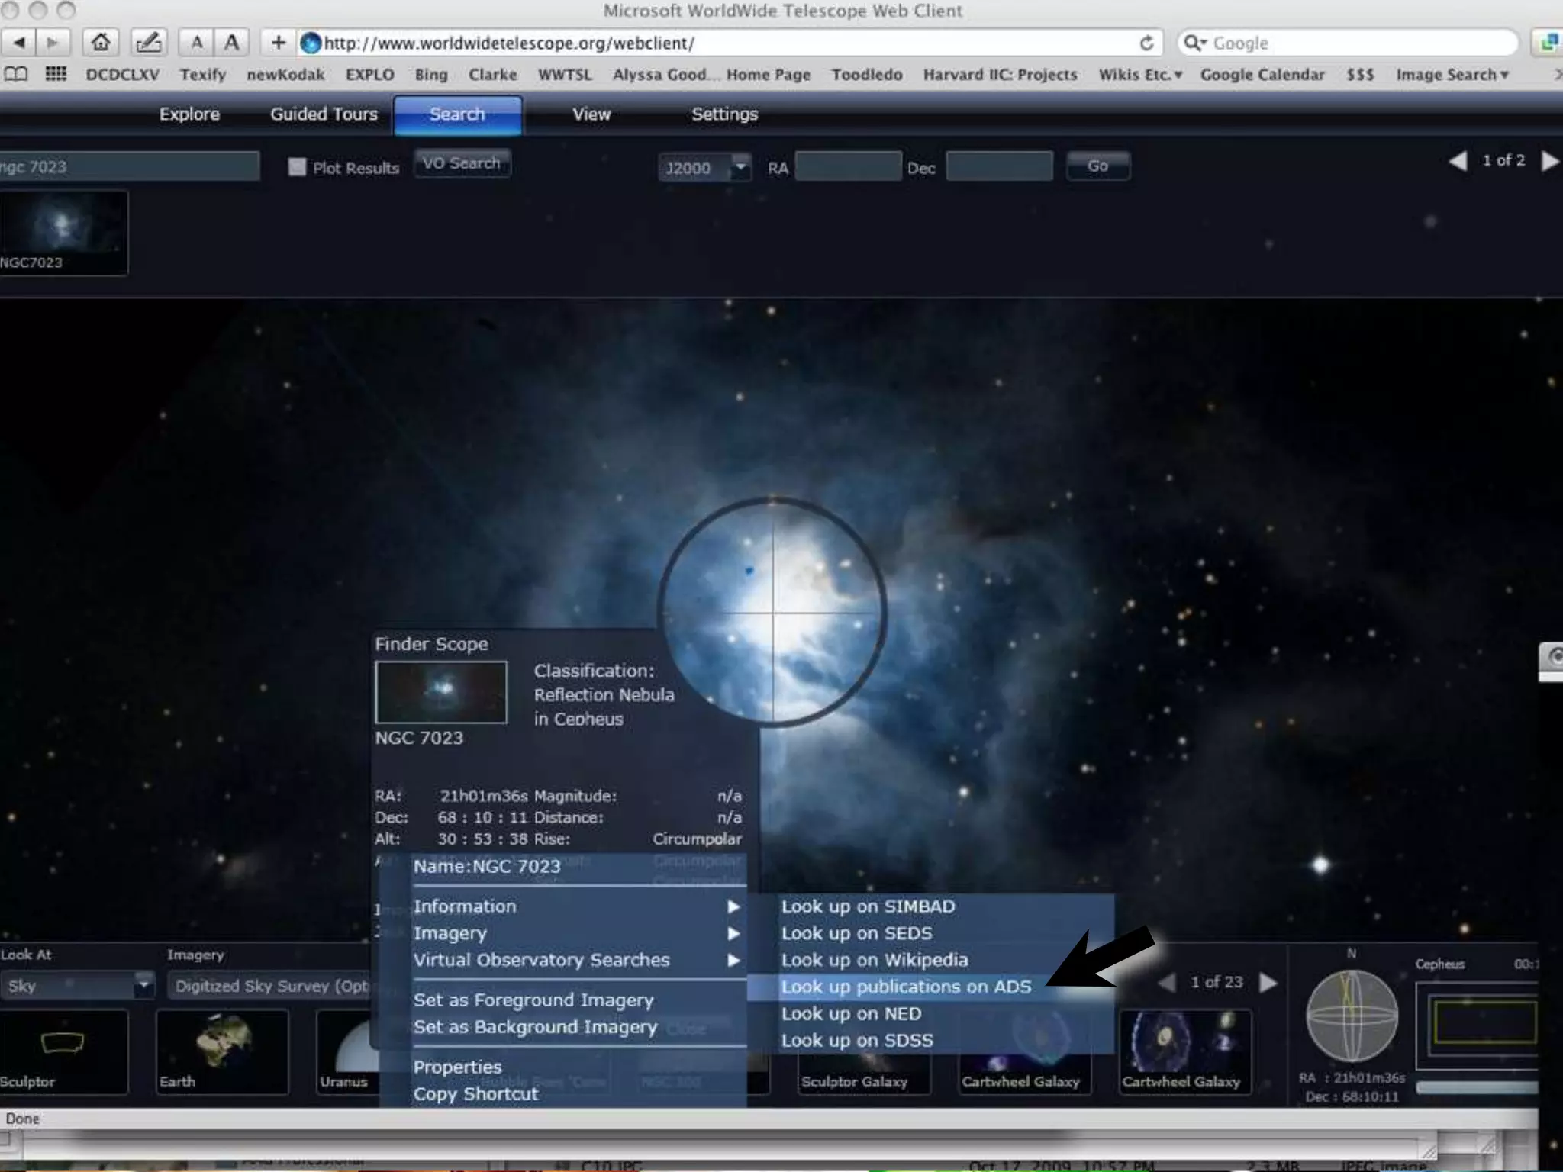This screenshot has height=1172, width=1563.
Task: Go to next search results page arrow
Action: 1549,161
